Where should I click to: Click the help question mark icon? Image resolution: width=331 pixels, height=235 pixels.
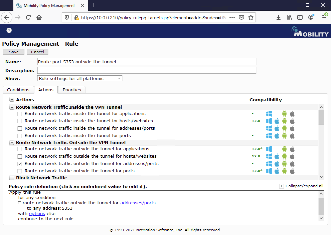(9, 30)
